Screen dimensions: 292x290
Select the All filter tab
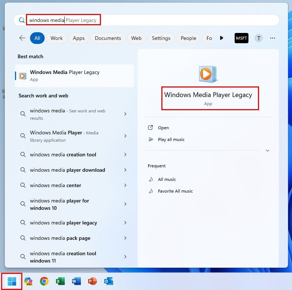(x=37, y=38)
